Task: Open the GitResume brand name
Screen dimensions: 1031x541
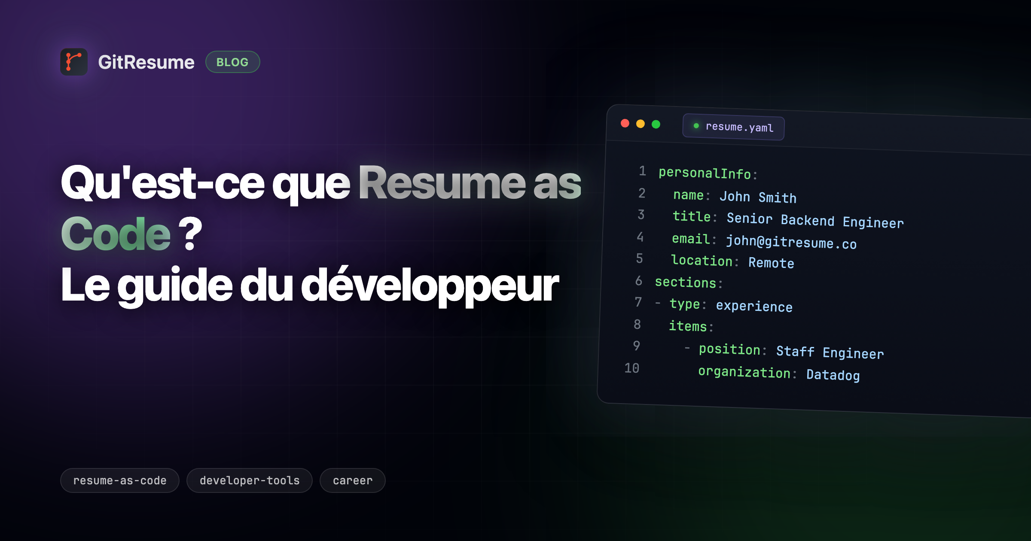Action: (x=146, y=62)
